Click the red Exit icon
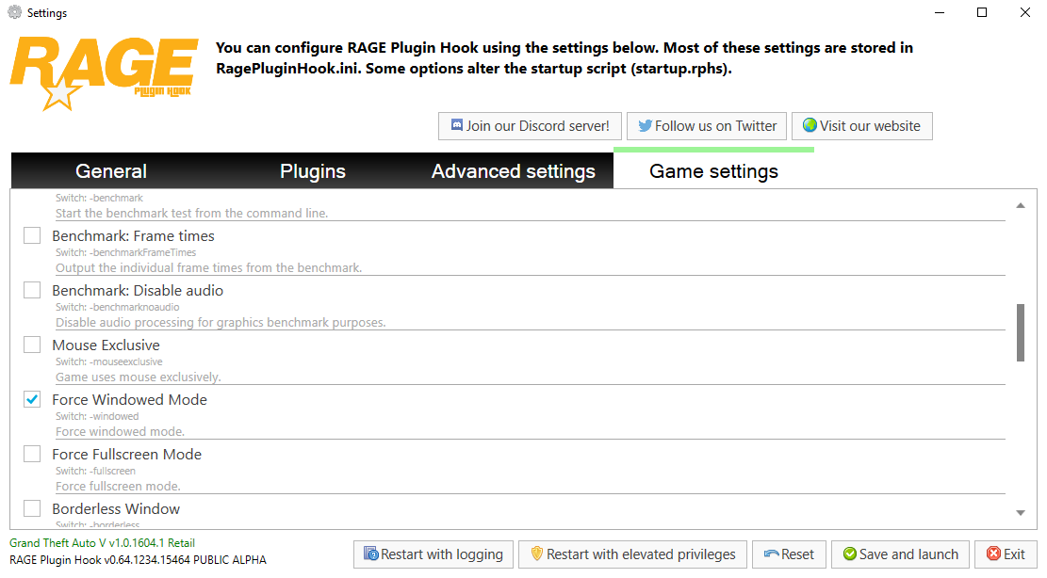 click(x=993, y=554)
